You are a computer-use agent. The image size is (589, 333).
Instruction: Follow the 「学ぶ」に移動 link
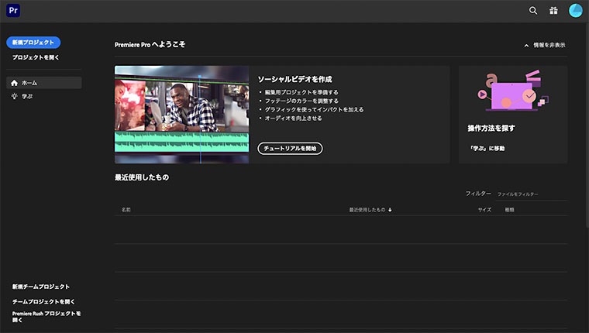point(487,148)
